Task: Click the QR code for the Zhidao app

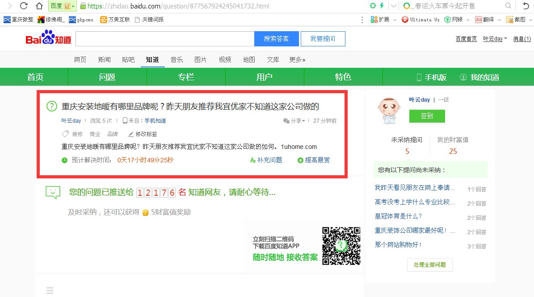Action: click(x=341, y=245)
